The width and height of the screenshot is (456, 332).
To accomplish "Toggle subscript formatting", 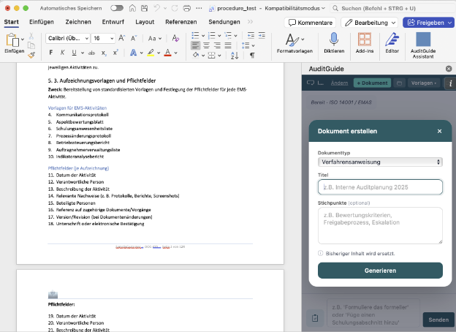I will 104,53.
